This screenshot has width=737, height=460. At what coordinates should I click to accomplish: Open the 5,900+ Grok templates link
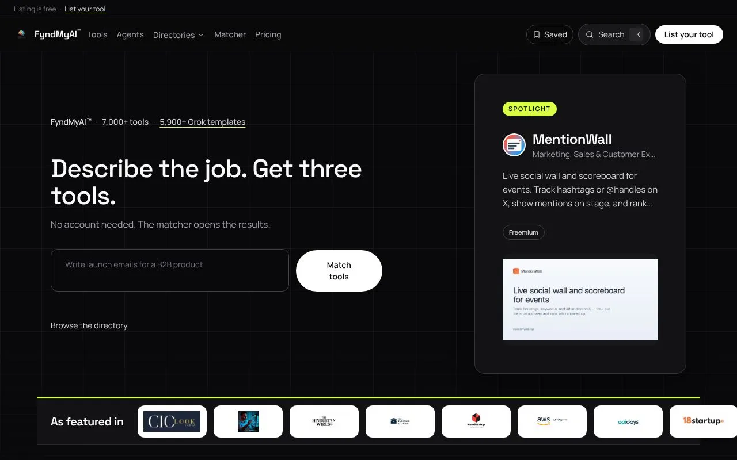click(x=203, y=122)
